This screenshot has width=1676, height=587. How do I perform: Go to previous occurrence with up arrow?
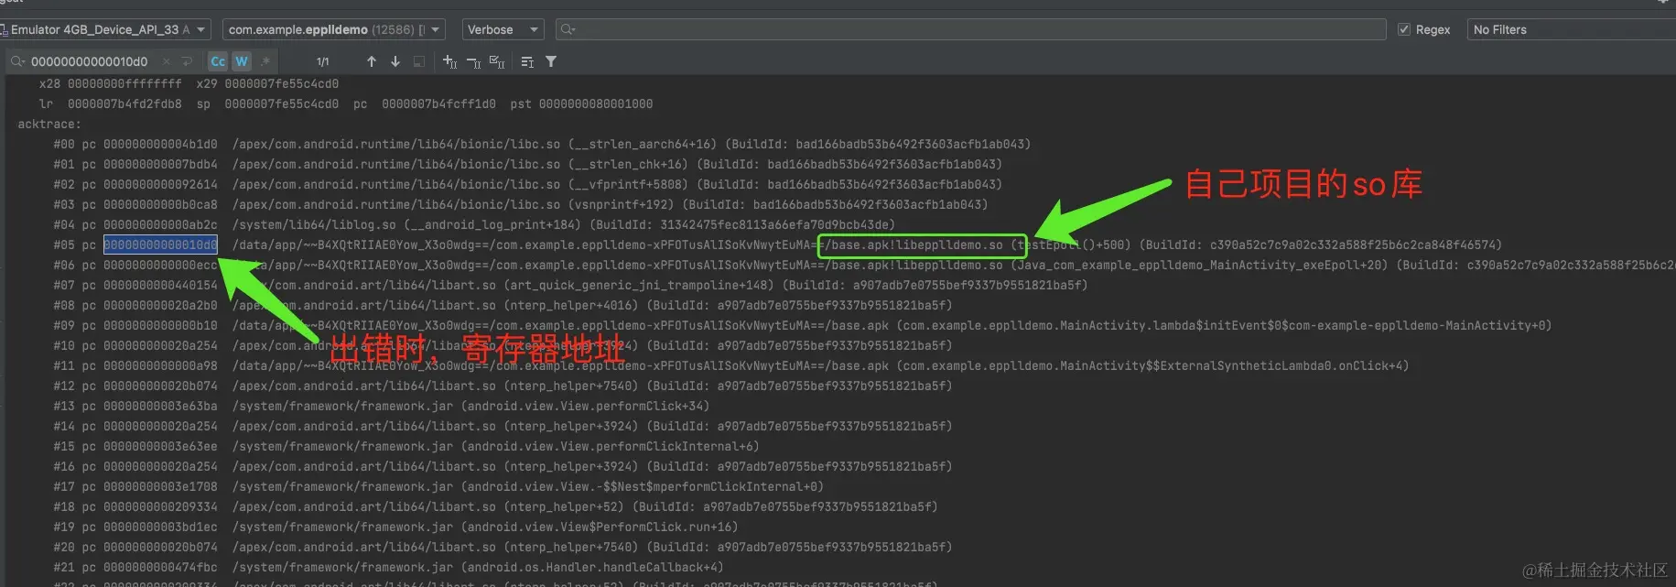click(x=371, y=61)
